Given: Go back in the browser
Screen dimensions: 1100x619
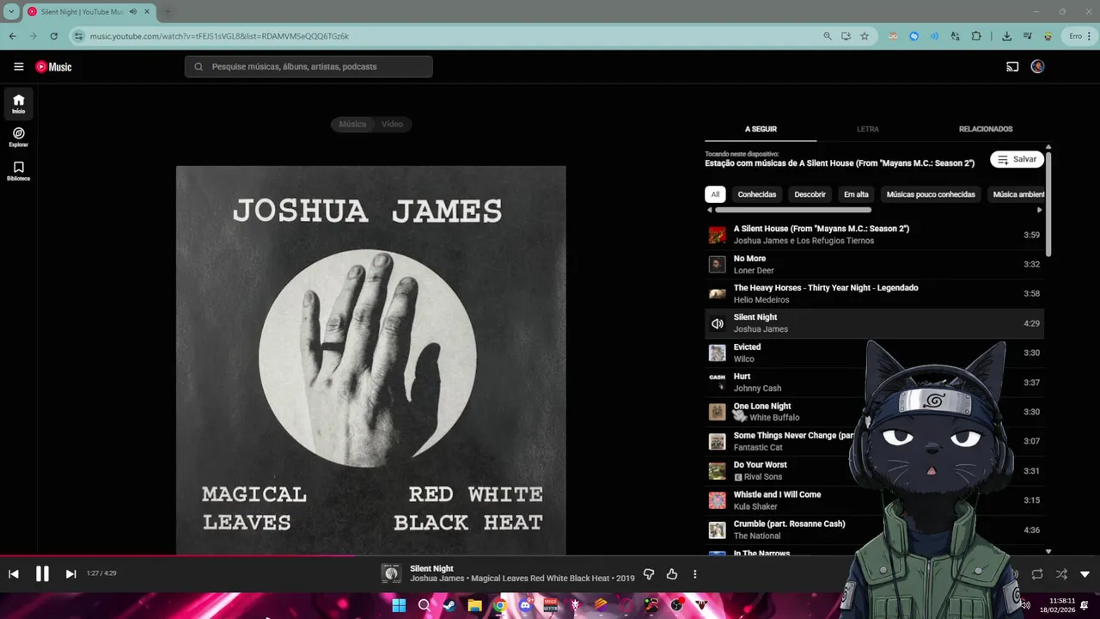Looking at the screenshot, I should [12, 36].
